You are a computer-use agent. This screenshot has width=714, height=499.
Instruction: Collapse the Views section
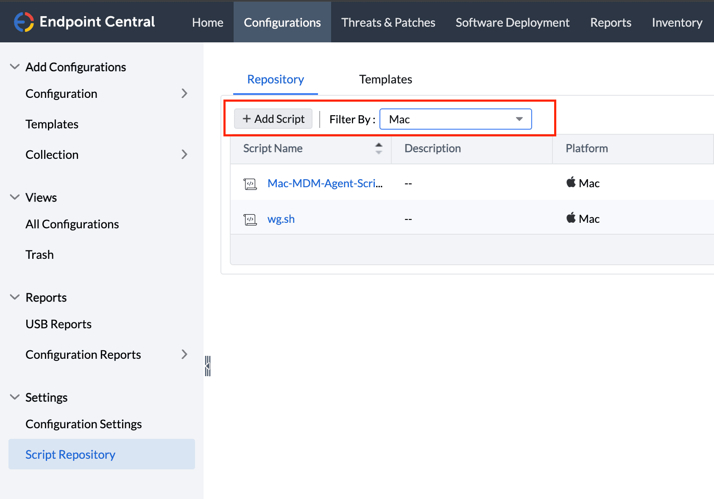click(15, 197)
